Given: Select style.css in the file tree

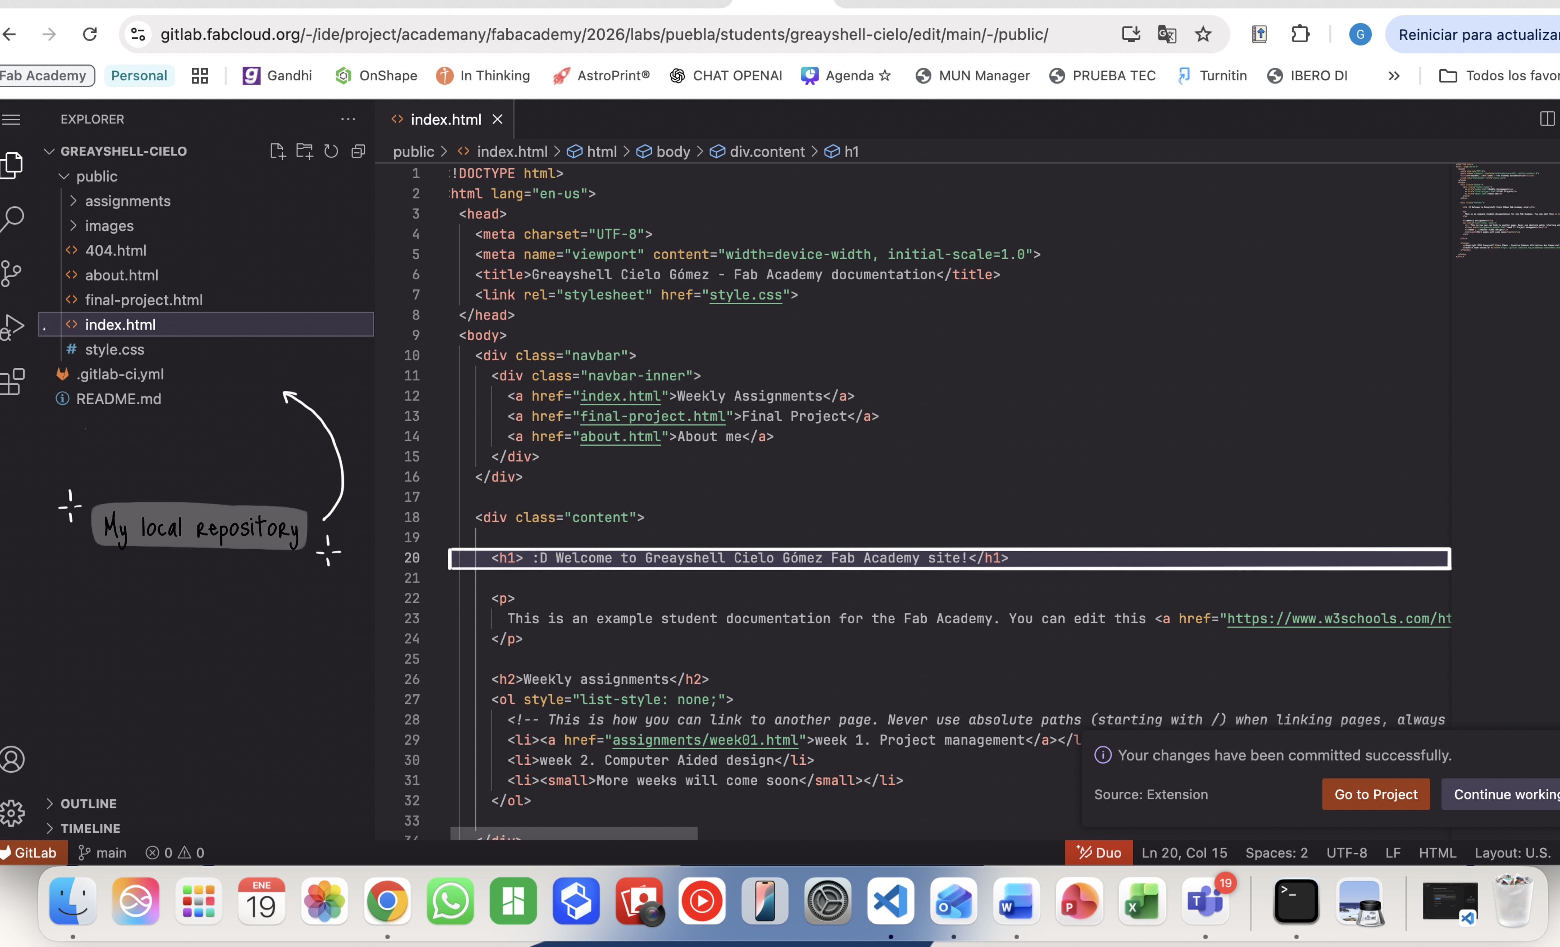Looking at the screenshot, I should pyautogui.click(x=115, y=349).
